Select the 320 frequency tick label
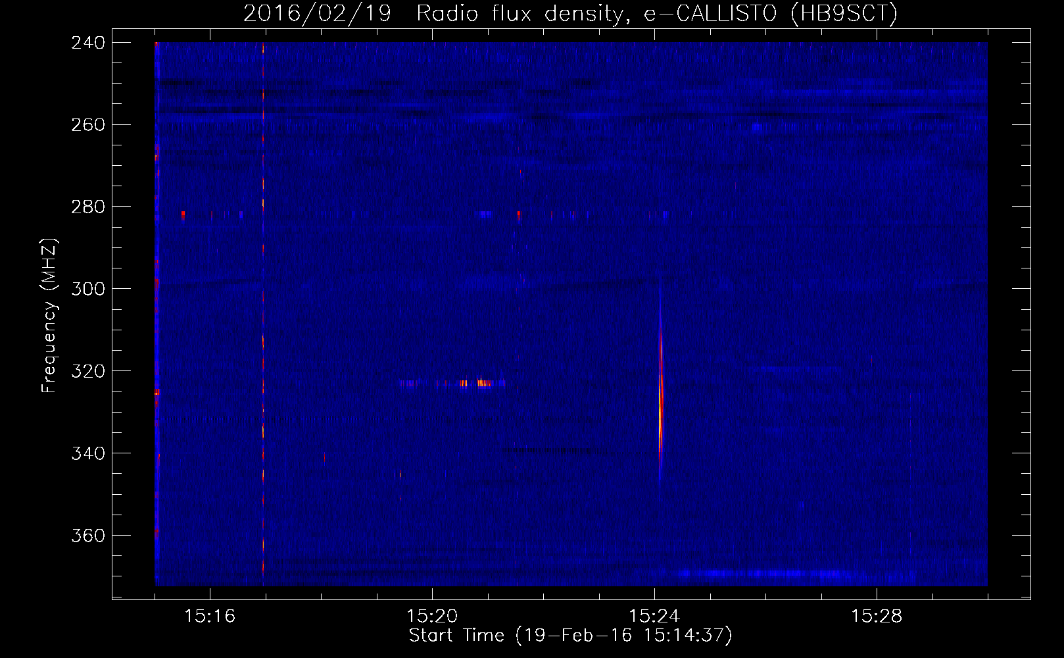This screenshot has height=658, width=1064. (x=88, y=372)
